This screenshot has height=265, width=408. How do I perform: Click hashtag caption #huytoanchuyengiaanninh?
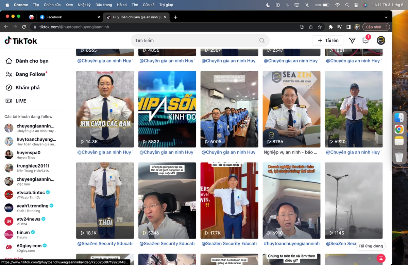[x=292, y=244]
